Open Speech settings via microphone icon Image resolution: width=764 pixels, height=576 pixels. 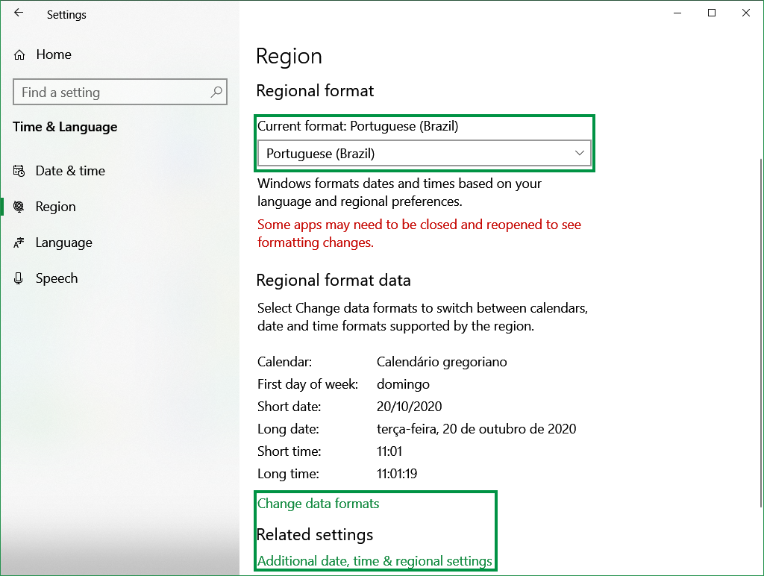click(x=19, y=278)
